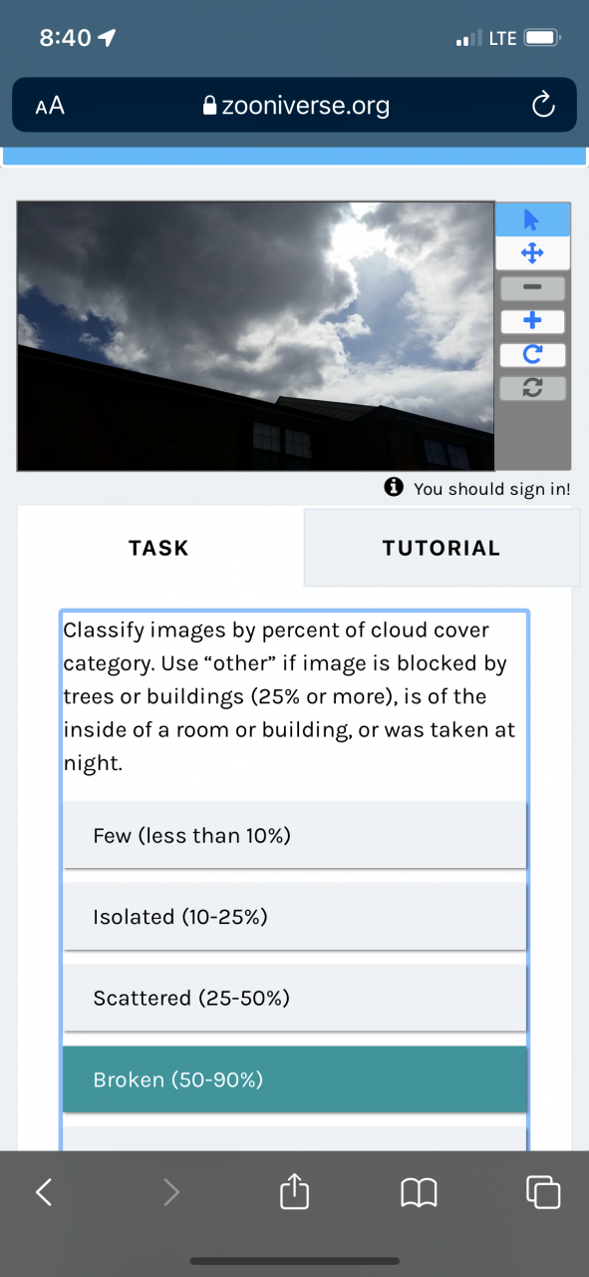Open the Safari share sheet
Image resolution: width=589 pixels, height=1277 pixels.
(294, 1191)
